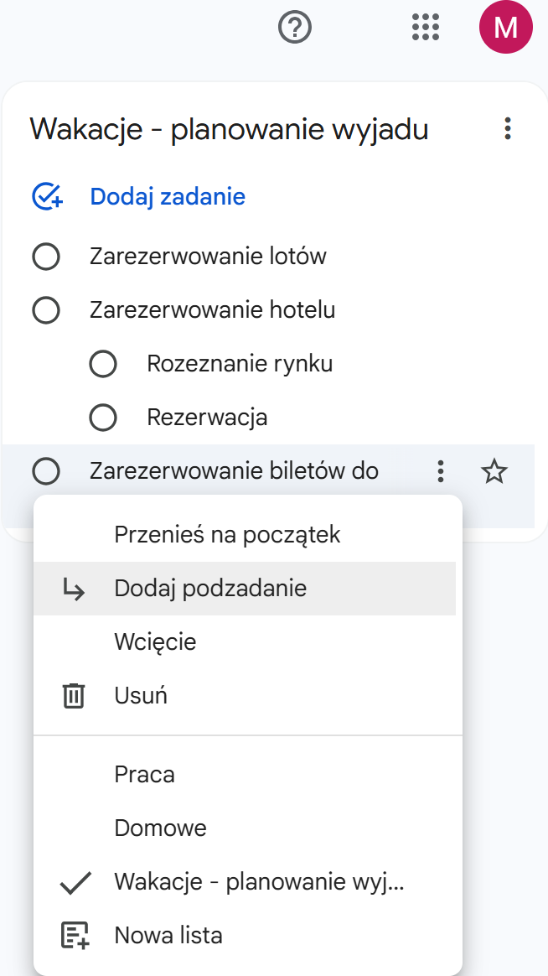Image resolution: width=548 pixels, height=976 pixels.
Task: Complete the Rozeznanie rynku subtask
Action: tap(103, 364)
